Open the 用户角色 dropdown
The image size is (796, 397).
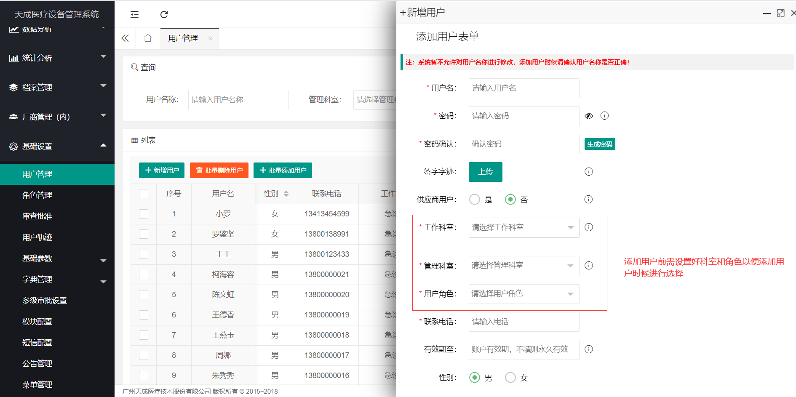point(524,294)
